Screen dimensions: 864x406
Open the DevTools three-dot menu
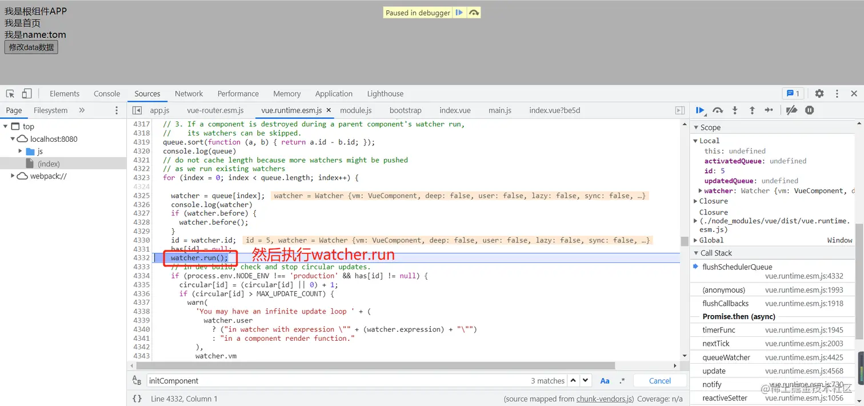tap(837, 94)
